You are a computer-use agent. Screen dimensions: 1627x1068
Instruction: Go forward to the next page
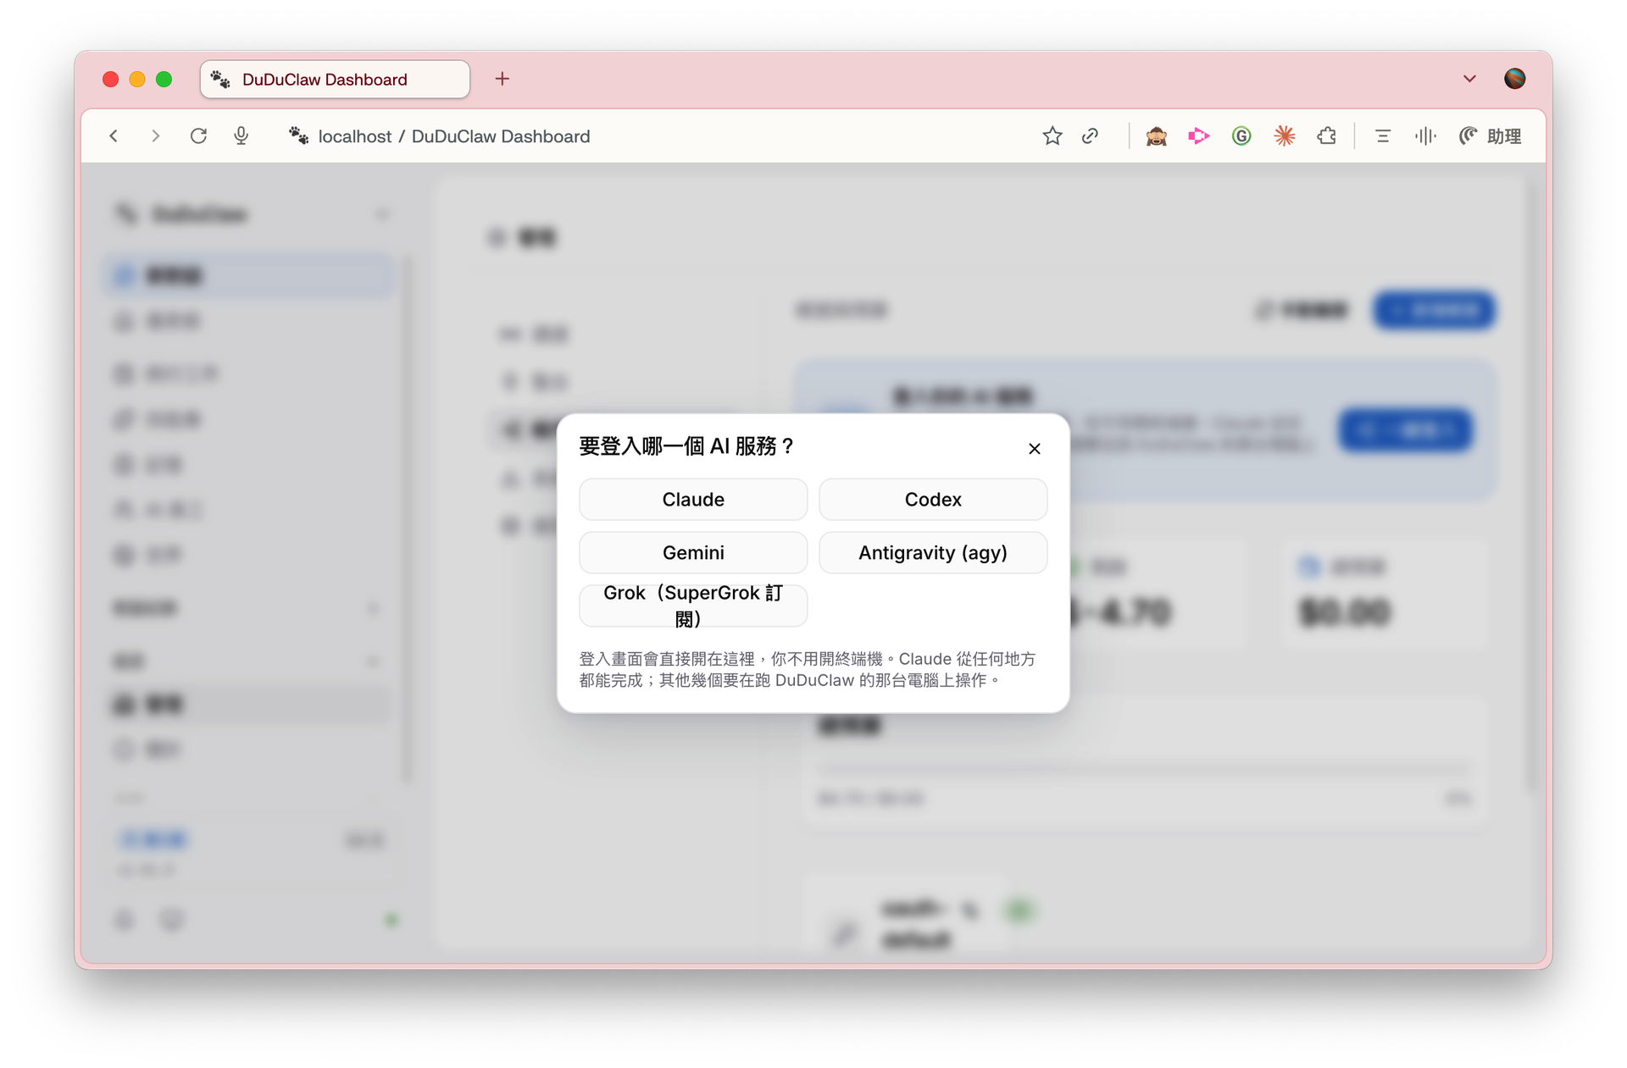click(x=155, y=136)
